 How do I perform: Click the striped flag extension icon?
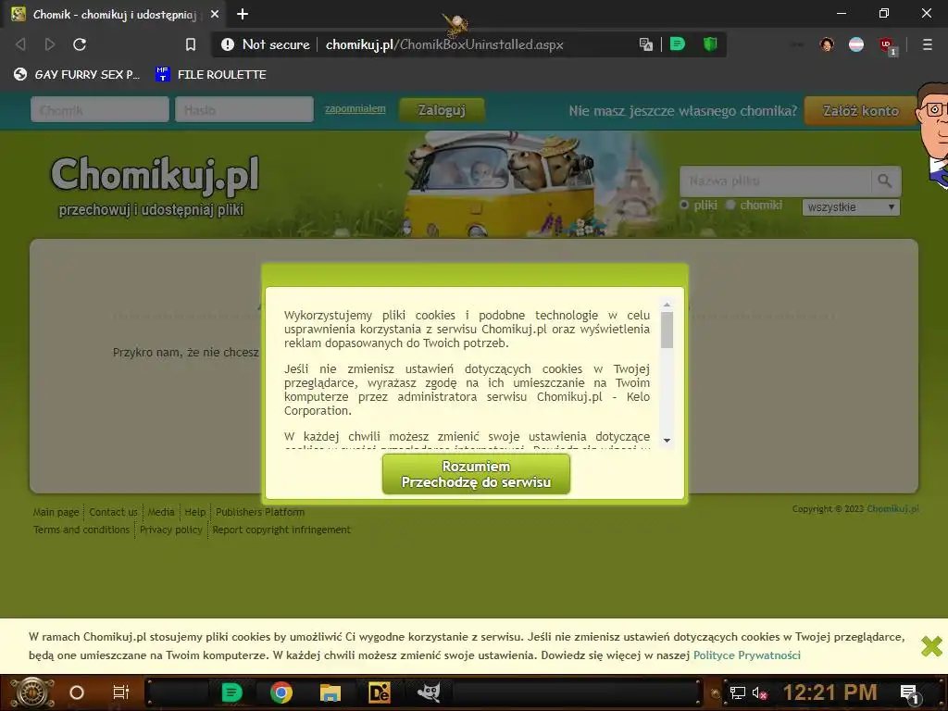(856, 44)
